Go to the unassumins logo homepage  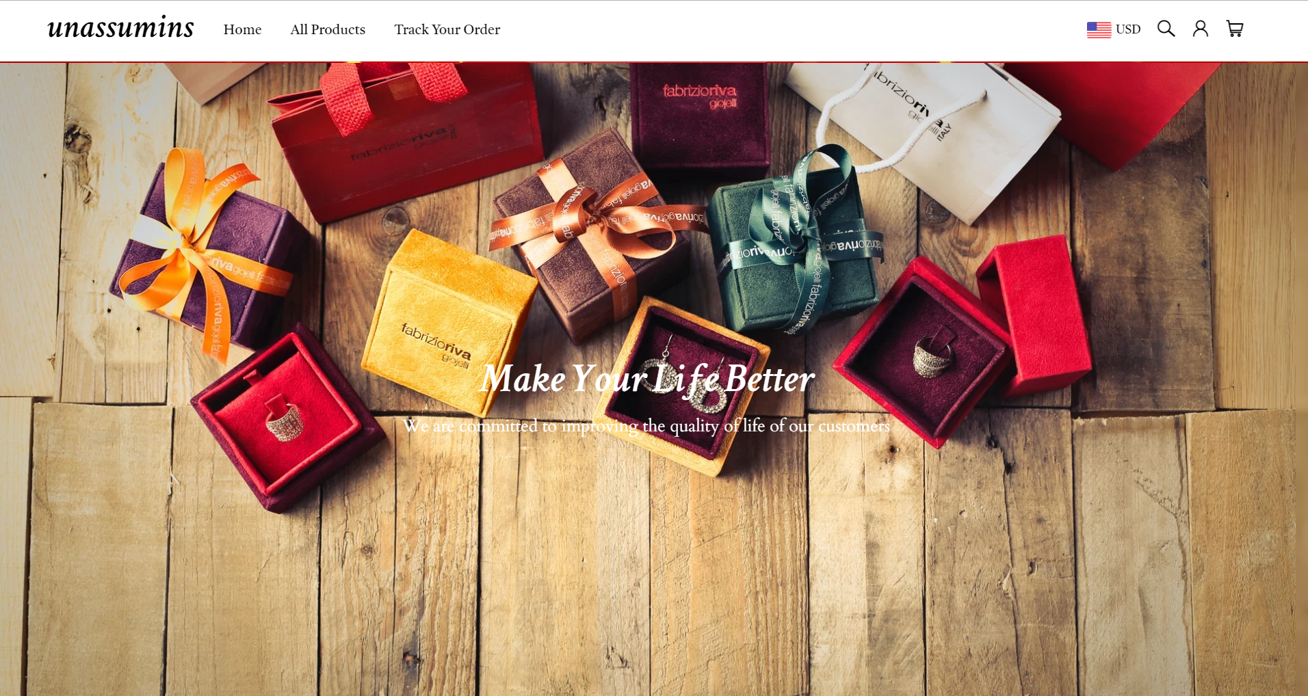pyautogui.click(x=120, y=28)
